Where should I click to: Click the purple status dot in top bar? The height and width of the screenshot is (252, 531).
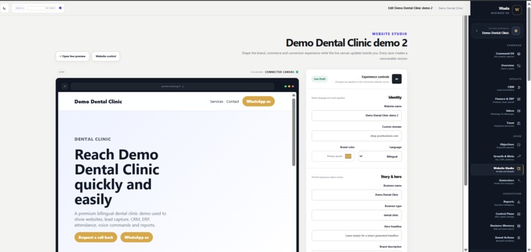click(60, 8)
